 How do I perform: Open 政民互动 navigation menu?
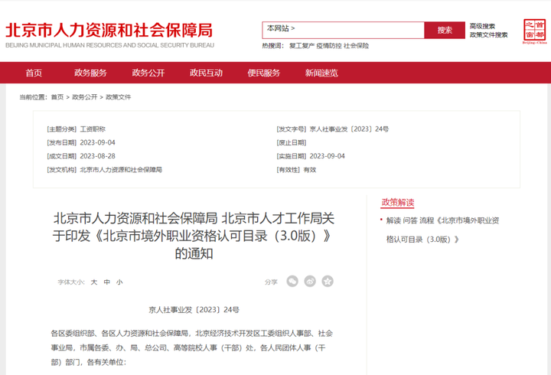click(x=207, y=73)
